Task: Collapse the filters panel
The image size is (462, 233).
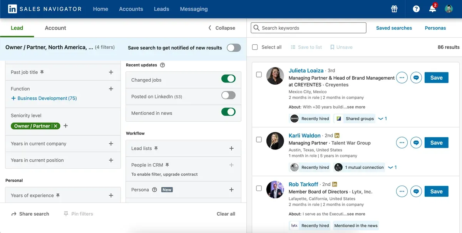Action: pyautogui.click(x=222, y=28)
